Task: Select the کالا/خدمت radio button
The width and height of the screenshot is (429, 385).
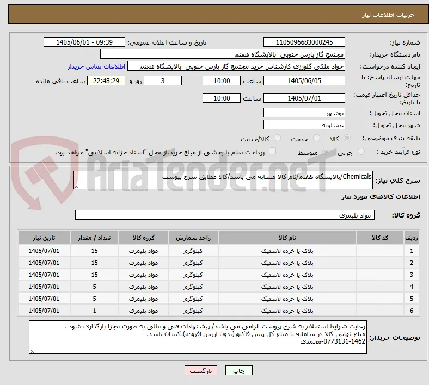Action: click(277, 138)
